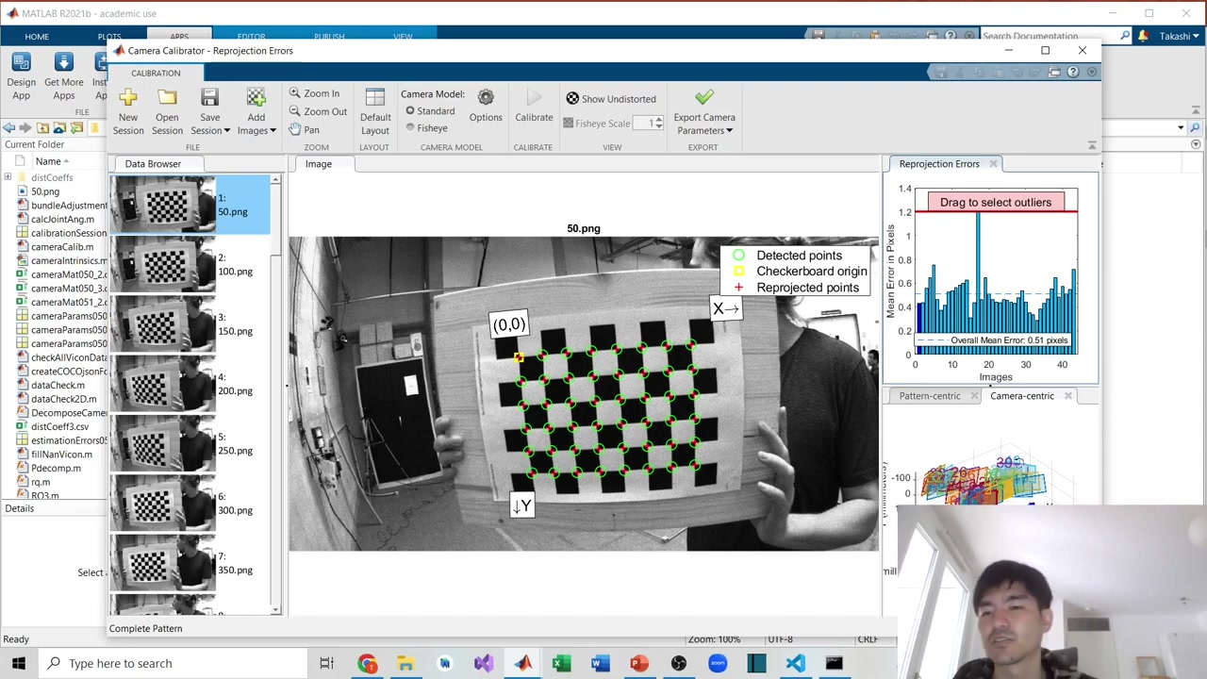Close Camera-centric panel tab

coord(1067,396)
